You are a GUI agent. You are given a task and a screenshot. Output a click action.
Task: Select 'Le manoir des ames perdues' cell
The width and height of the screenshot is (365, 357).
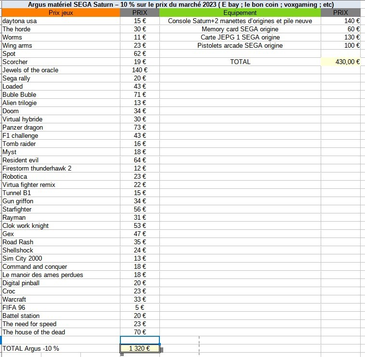click(61, 275)
